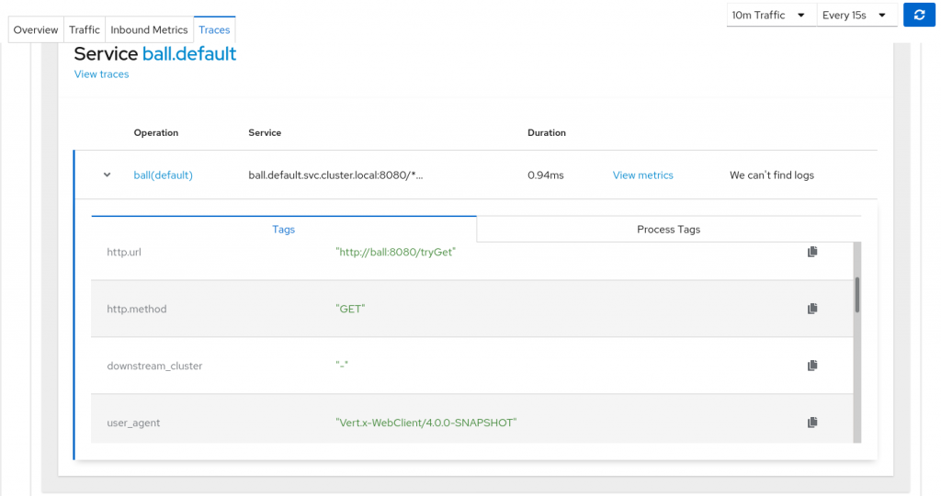Open the View metrics link
This screenshot has width=941, height=496.
click(642, 175)
